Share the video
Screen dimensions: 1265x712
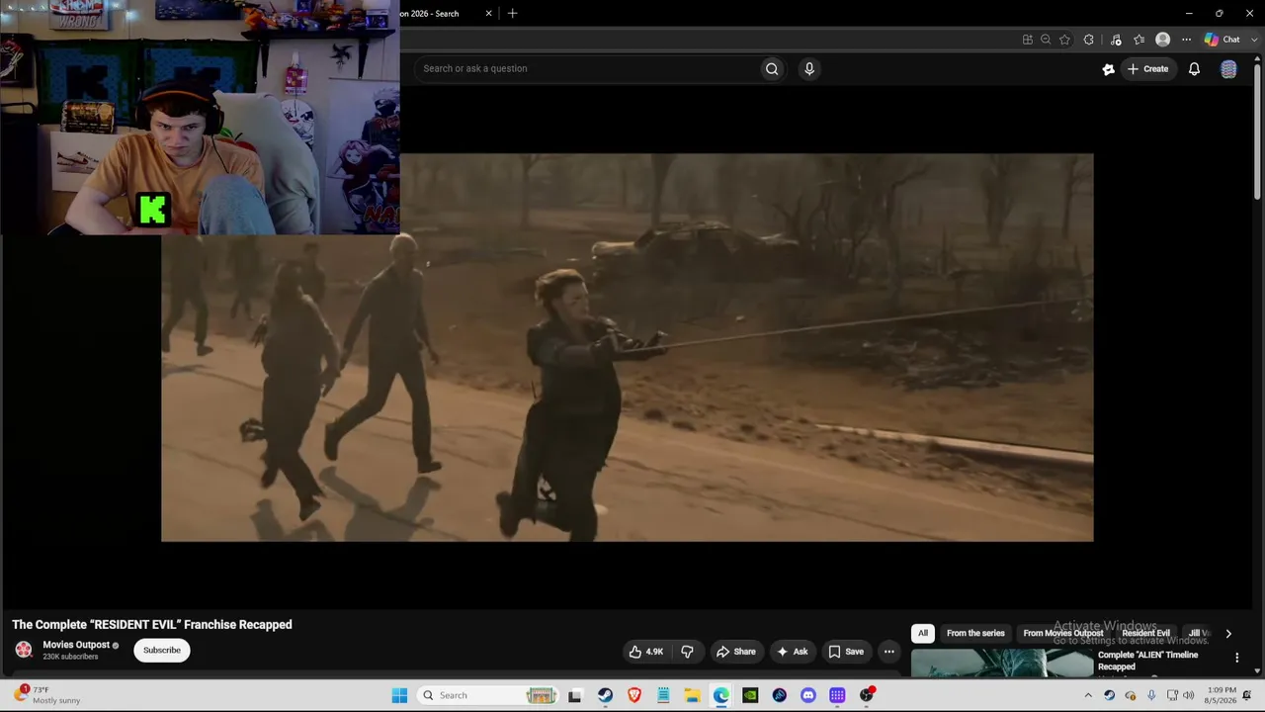[736, 652]
